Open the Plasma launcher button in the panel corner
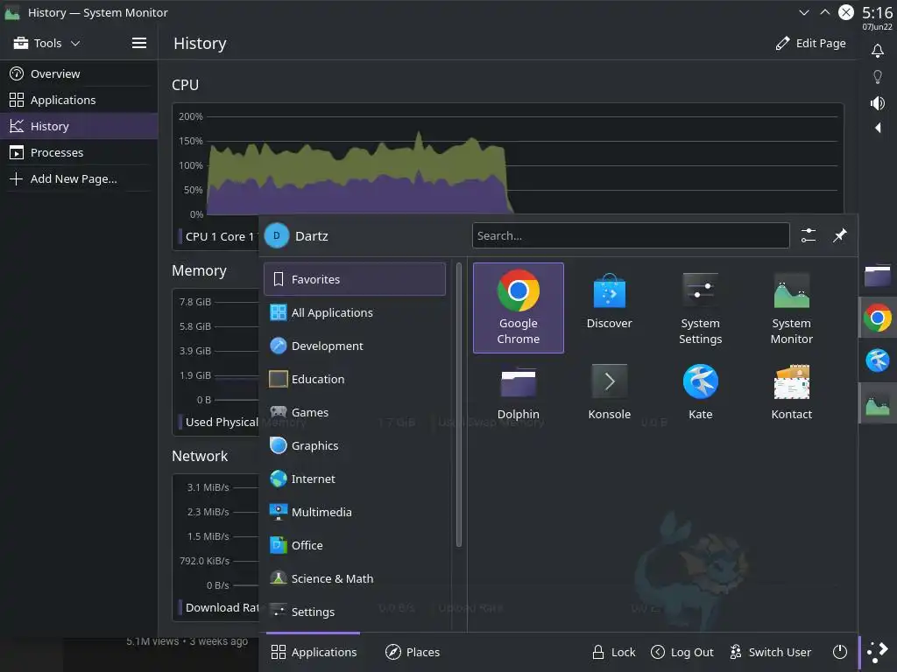Viewport: 897px width, 672px height. [878, 652]
